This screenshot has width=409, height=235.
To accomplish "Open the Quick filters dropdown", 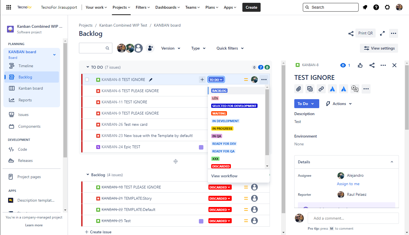I will pos(230,48).
